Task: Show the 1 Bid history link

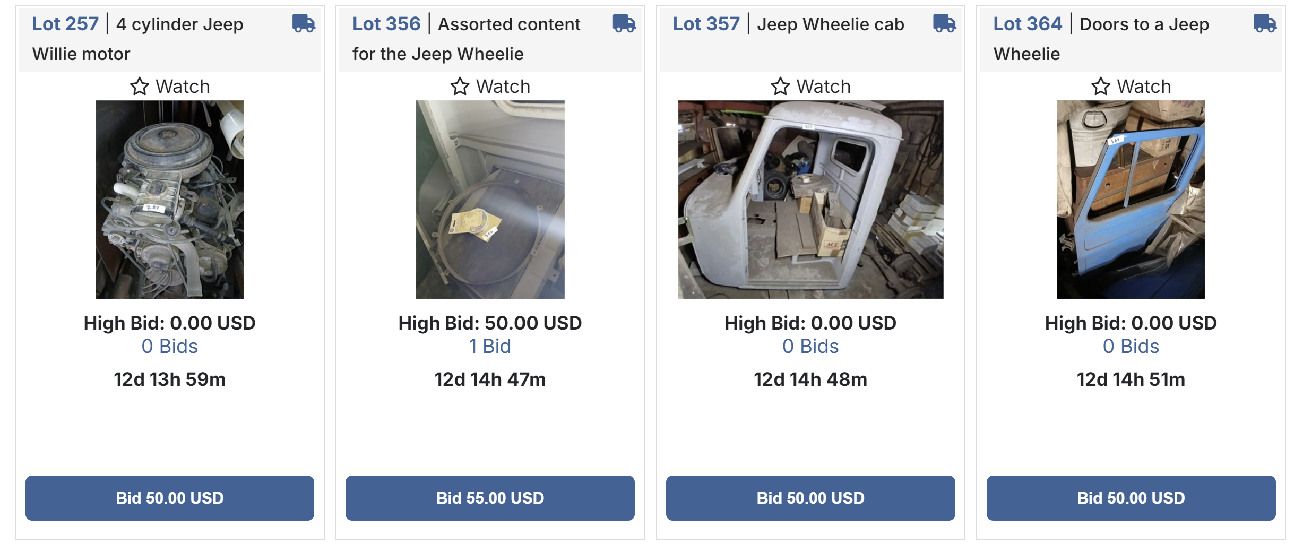Action: pyautogui.click(x=490, y=347)
